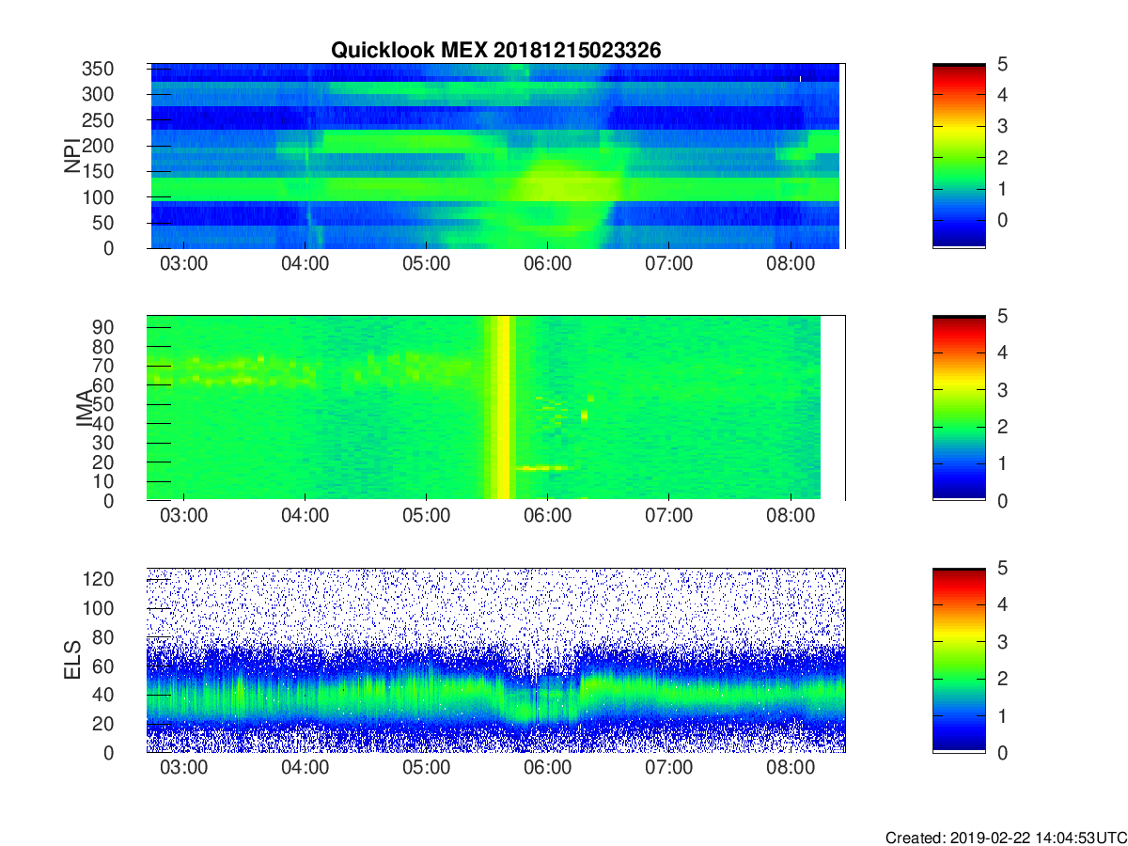Click the 03:00 time tick under the NPI plot
This screenshot has height=846, width=1128.
(183, 264)
